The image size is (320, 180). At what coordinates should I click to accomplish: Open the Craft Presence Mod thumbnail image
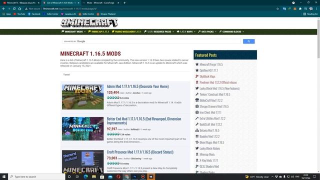pos(83,161)
